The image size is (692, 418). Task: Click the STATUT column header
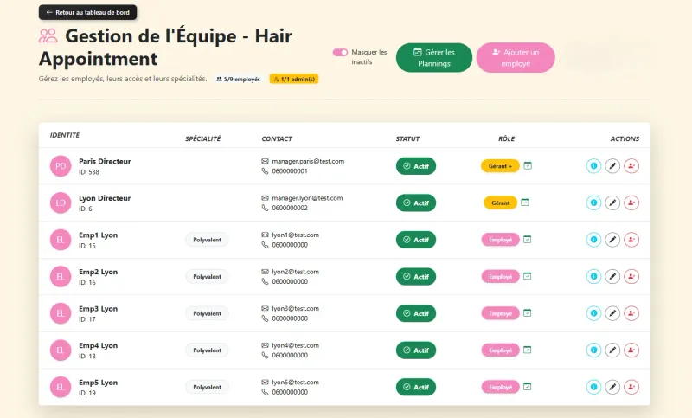coord(407,138)
